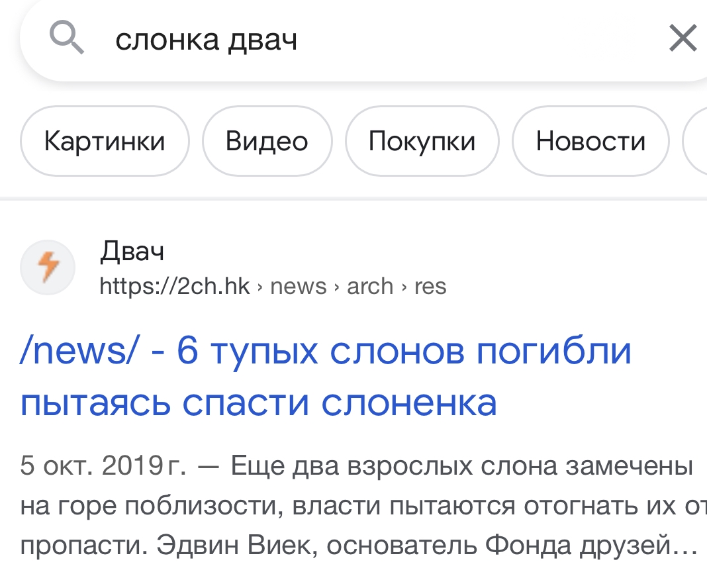The height and width of the screenshot is (576, 707).
Task: Click the chevron between arch and res
Action: [404, 287]
